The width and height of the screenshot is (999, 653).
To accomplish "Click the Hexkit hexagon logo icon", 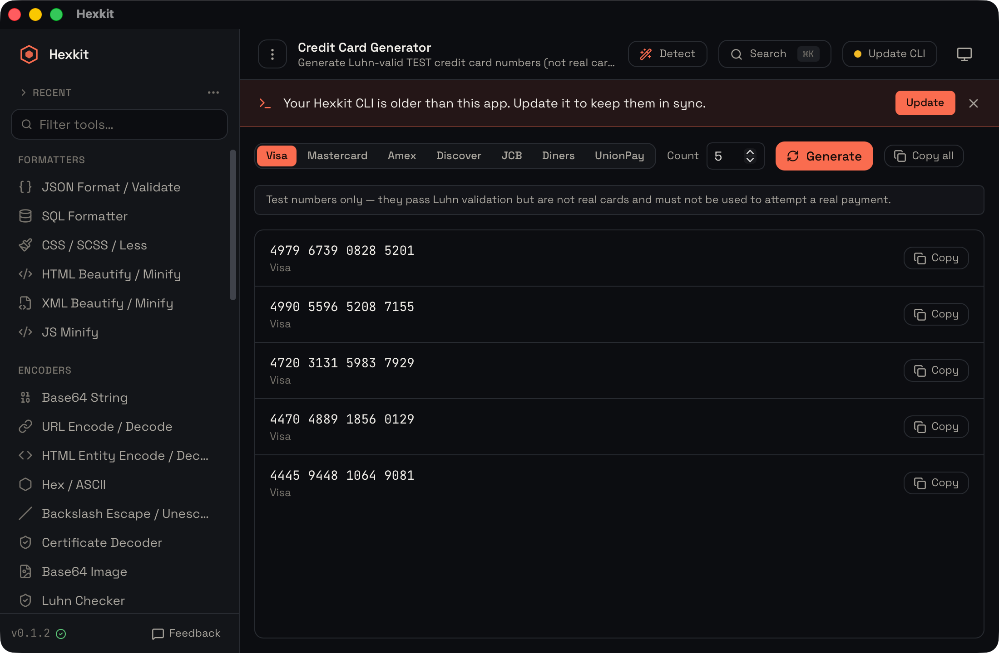I will click(x=29, y=54).
